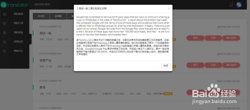Click 确认收稿 for the 信息产业 project
The width and height of the screenshot is (250, 110).
coord(231,65)
